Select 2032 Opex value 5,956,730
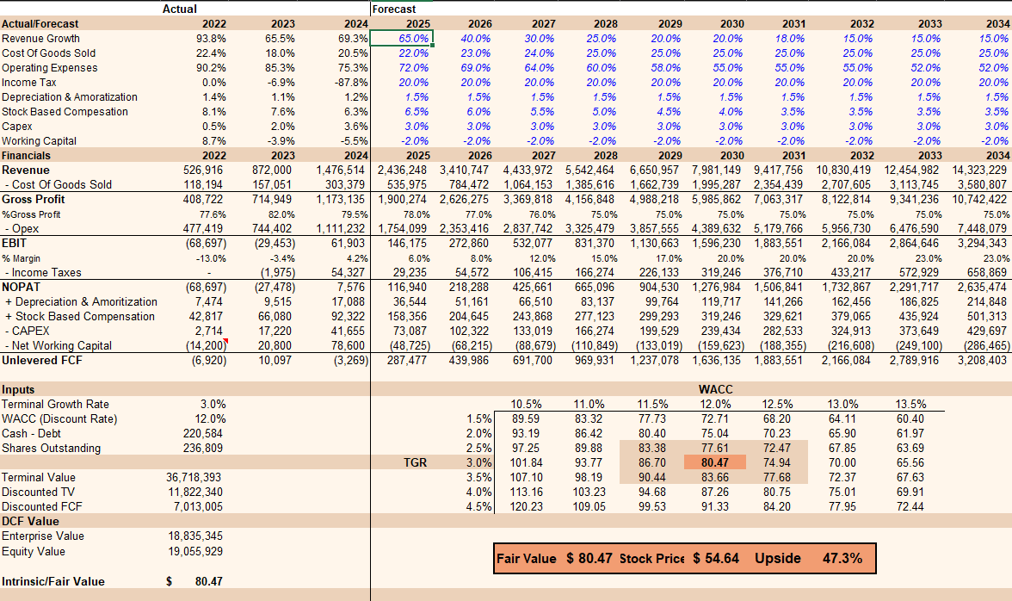 point(845,228)
